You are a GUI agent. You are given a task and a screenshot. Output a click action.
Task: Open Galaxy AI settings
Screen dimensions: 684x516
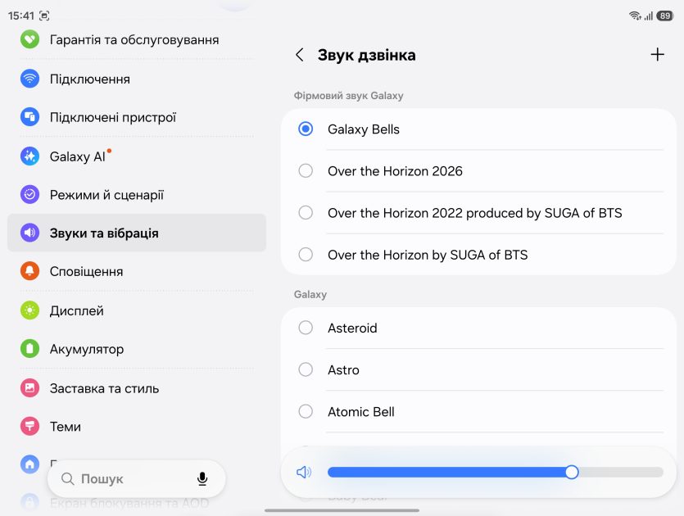137,156
